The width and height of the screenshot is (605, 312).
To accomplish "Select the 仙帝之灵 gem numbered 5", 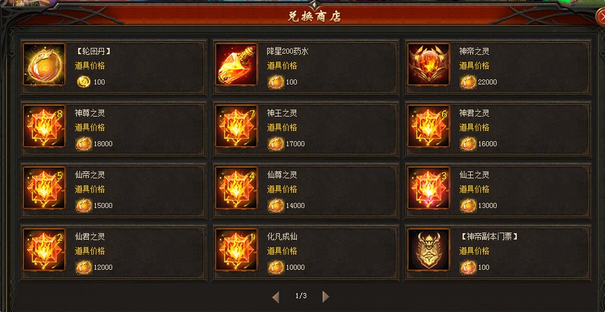I will pyautogui.click(x=44, y=188).
